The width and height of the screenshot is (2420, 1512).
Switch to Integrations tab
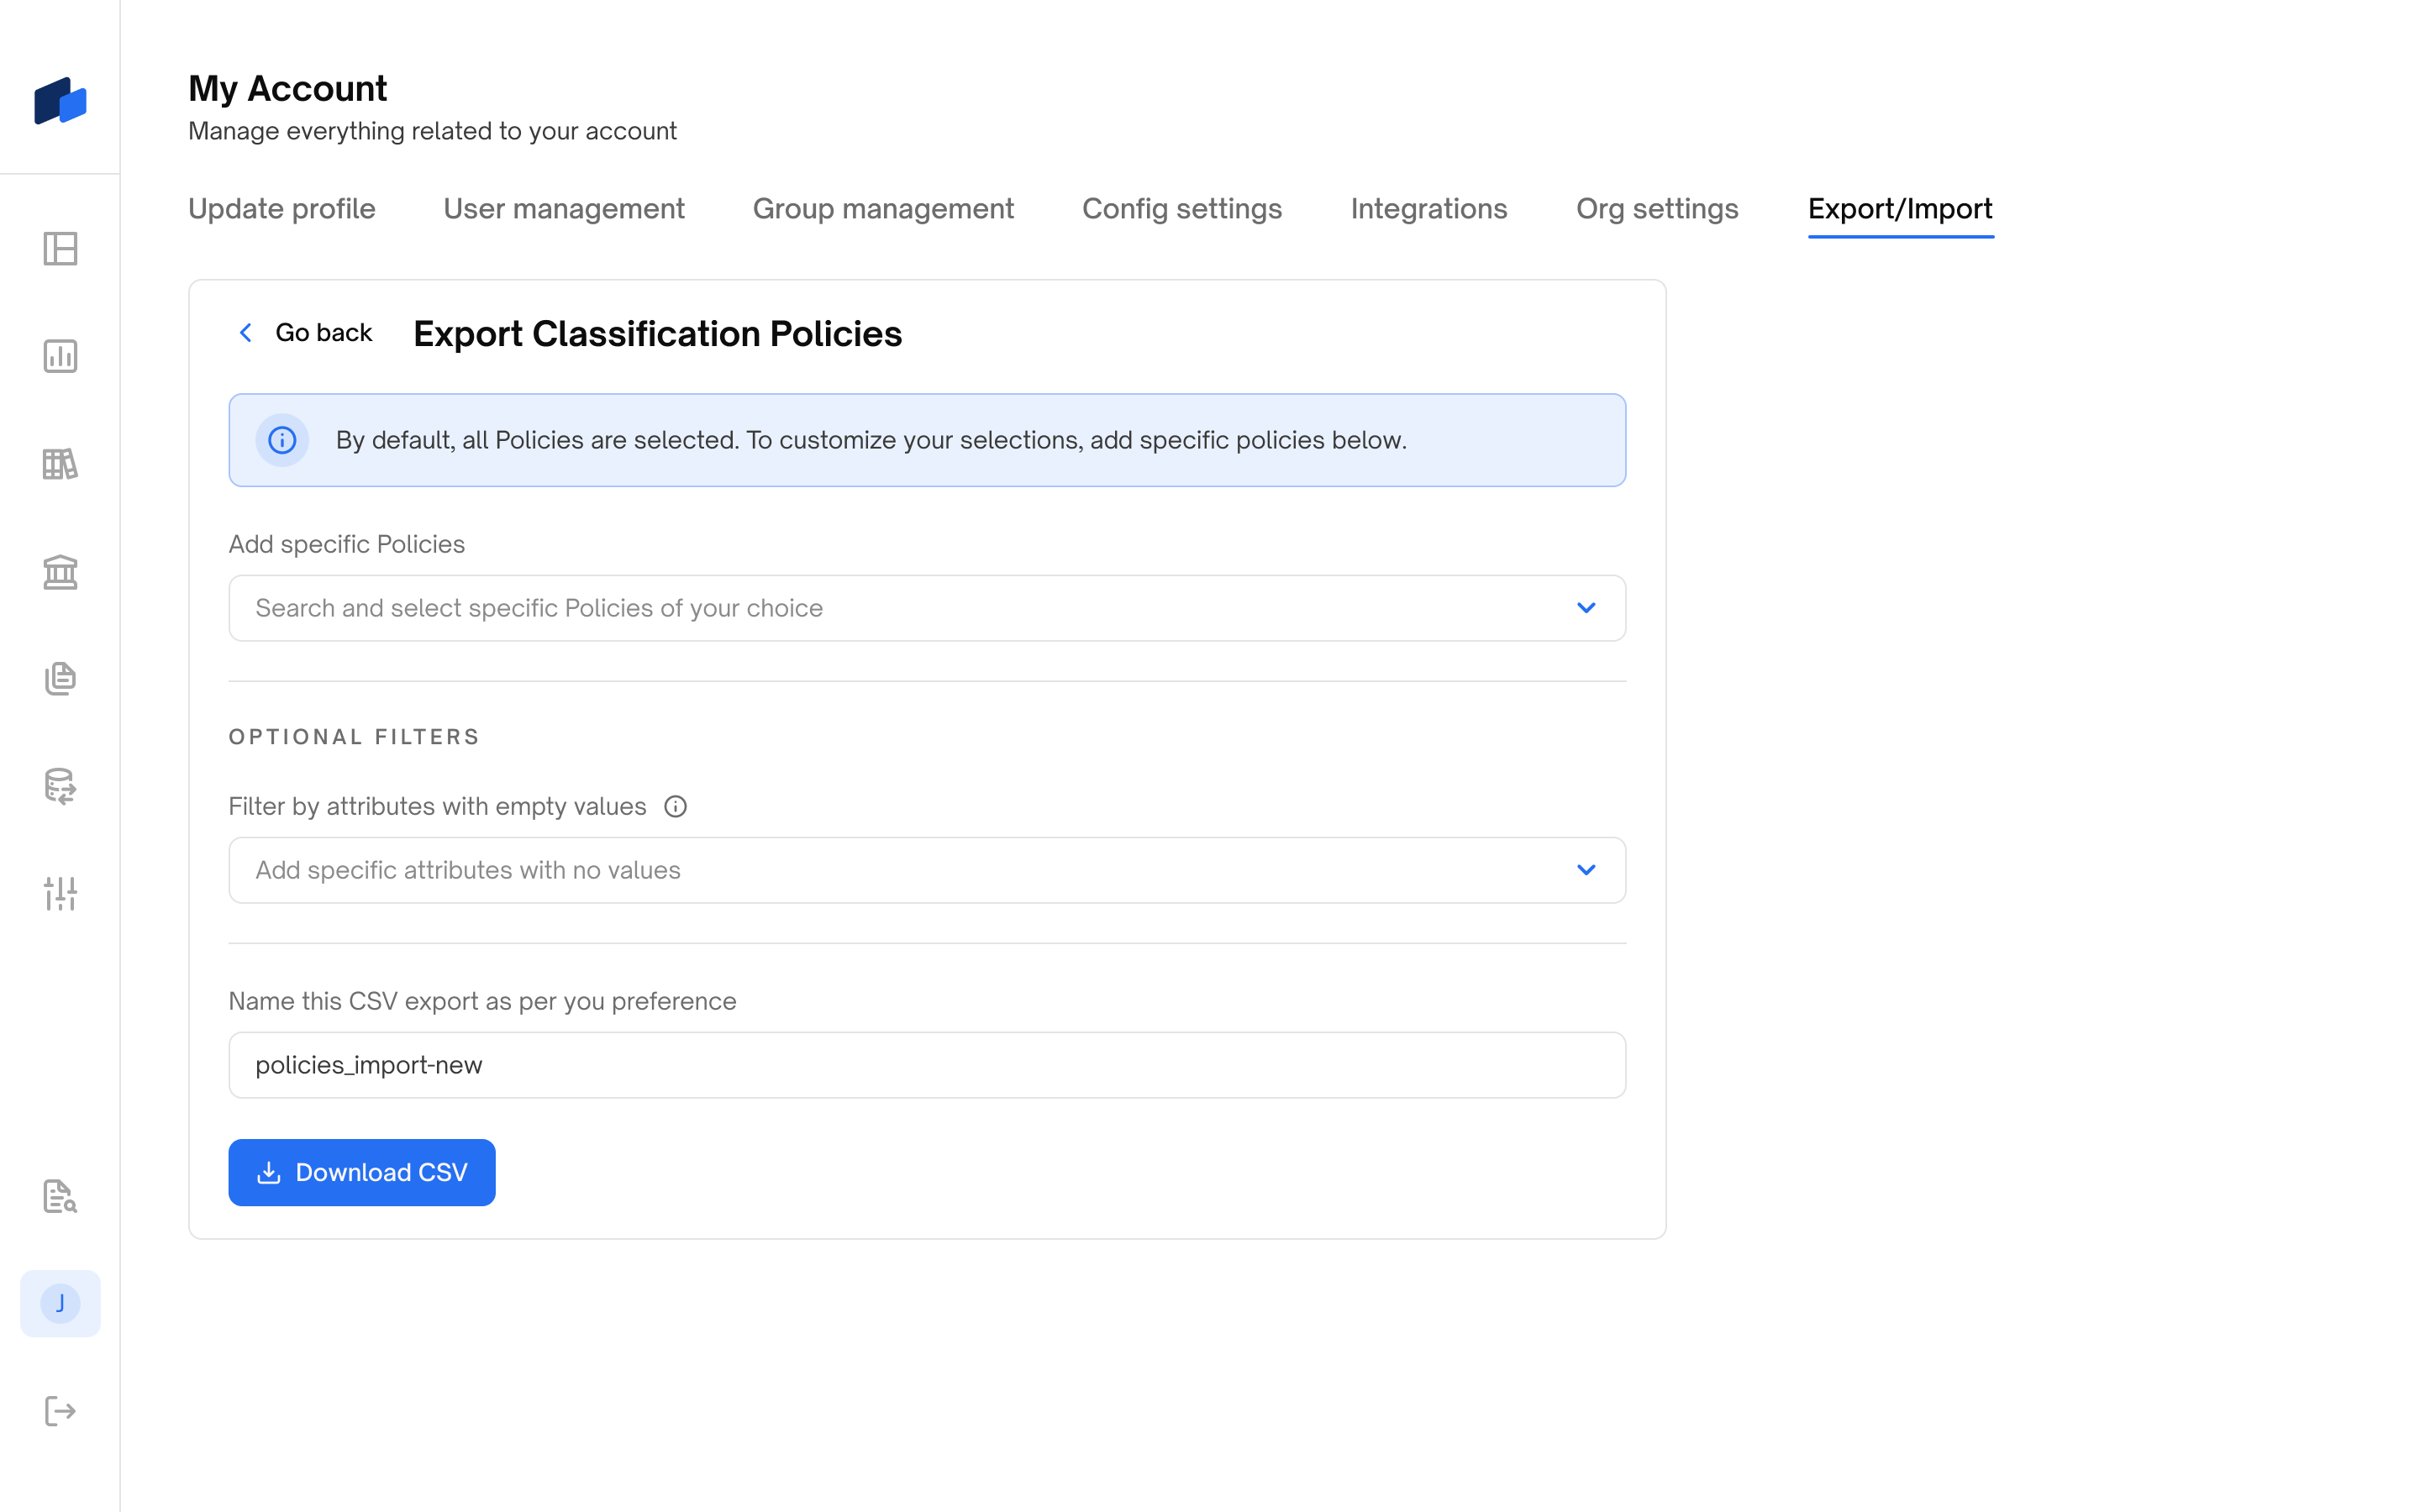pos(1428,209)
